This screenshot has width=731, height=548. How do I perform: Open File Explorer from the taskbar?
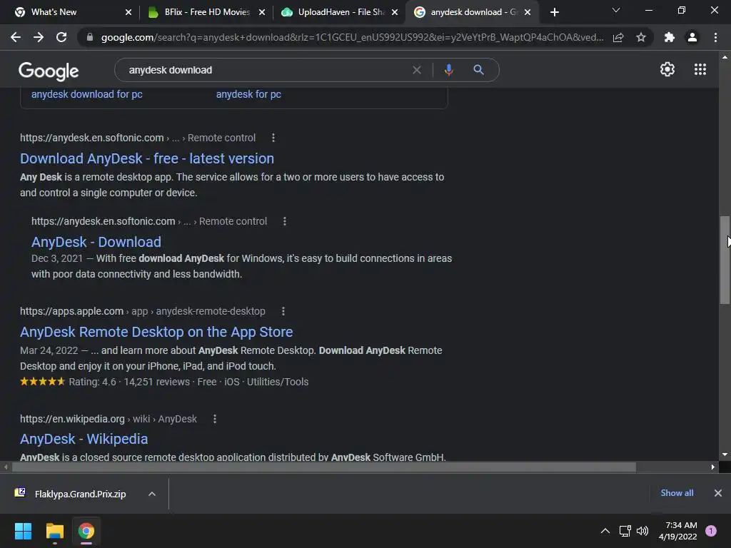54,531
